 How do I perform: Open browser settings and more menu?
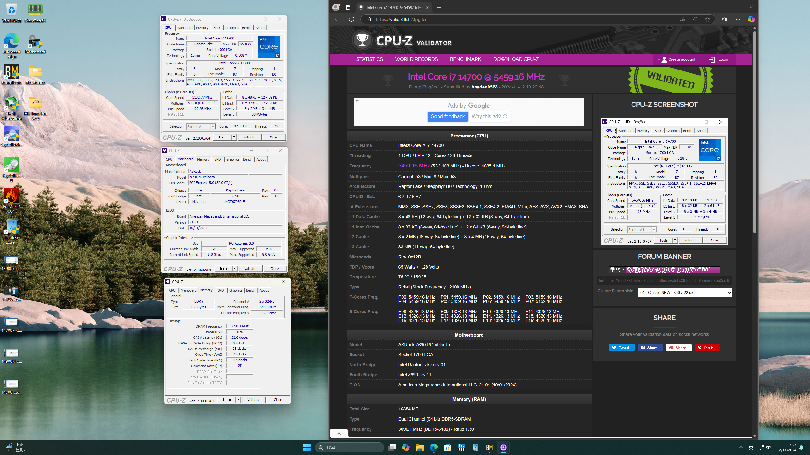pos(738,19)
